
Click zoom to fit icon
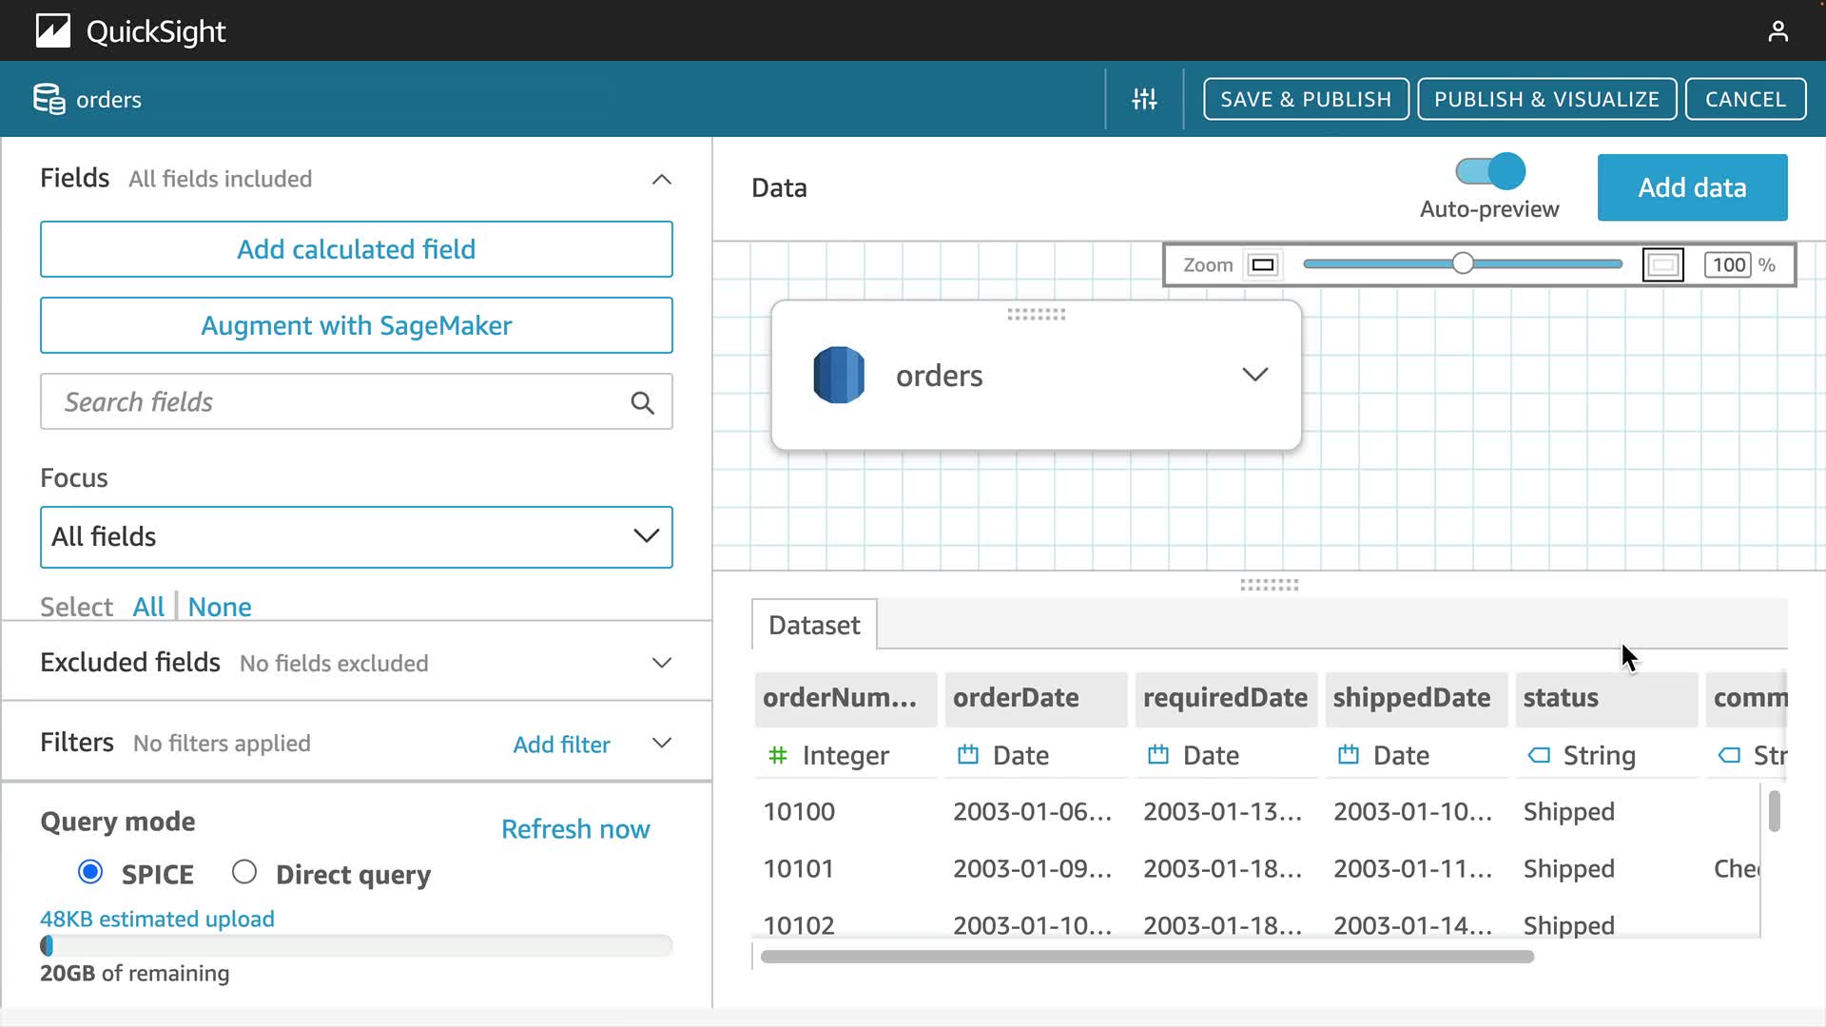click(x=1662, y=265)
